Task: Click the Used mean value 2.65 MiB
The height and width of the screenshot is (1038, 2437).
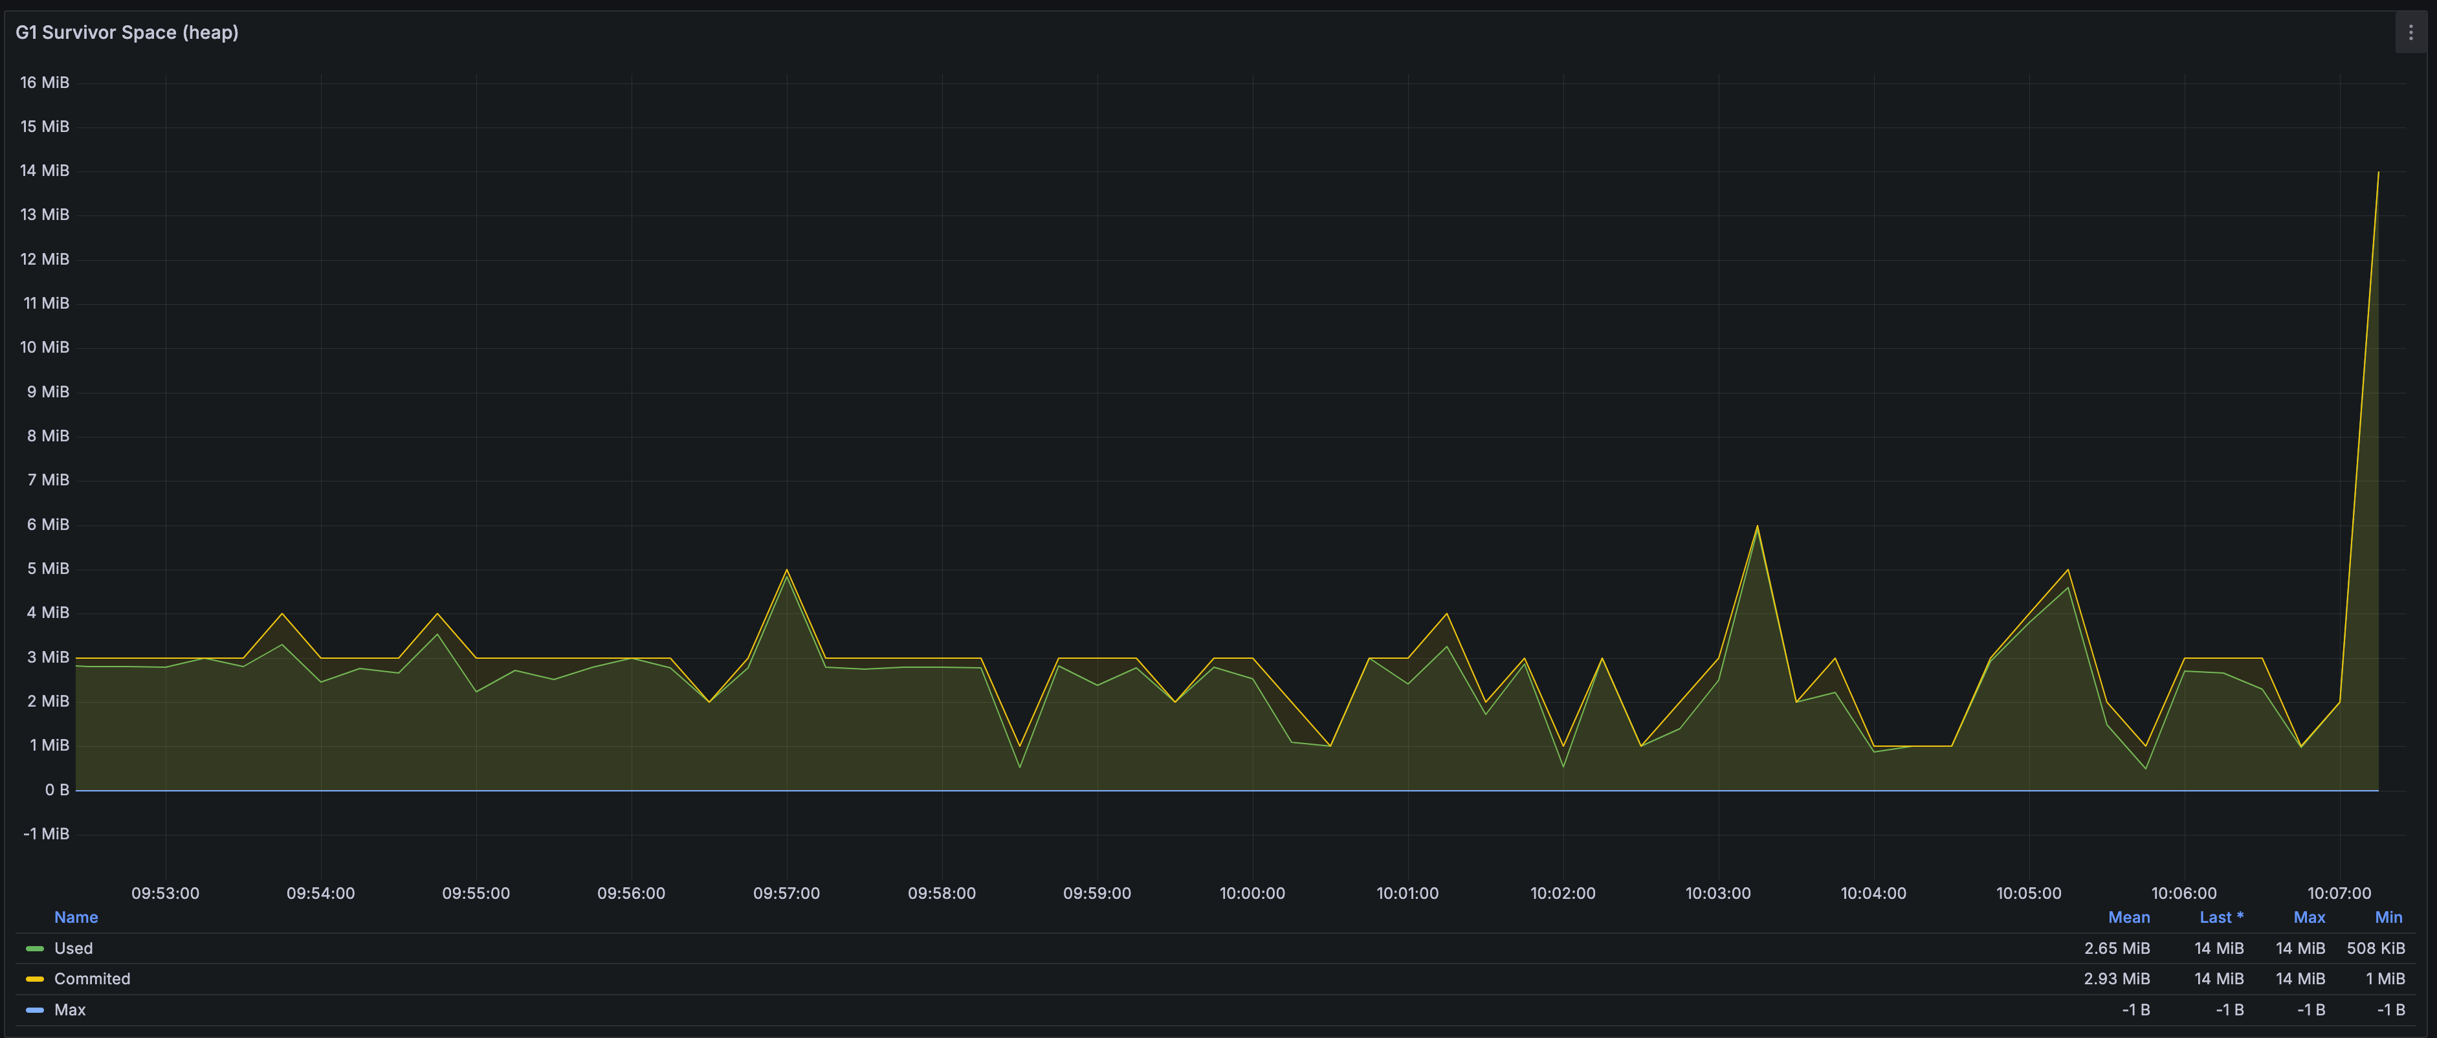Action: [2116, 948]
